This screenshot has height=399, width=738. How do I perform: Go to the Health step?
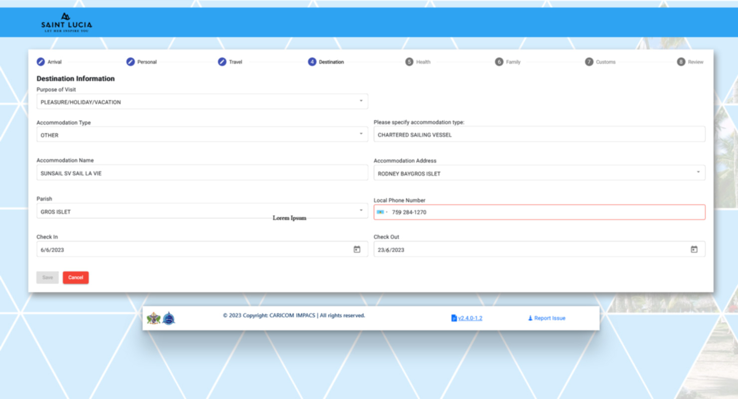pos(417,62)
